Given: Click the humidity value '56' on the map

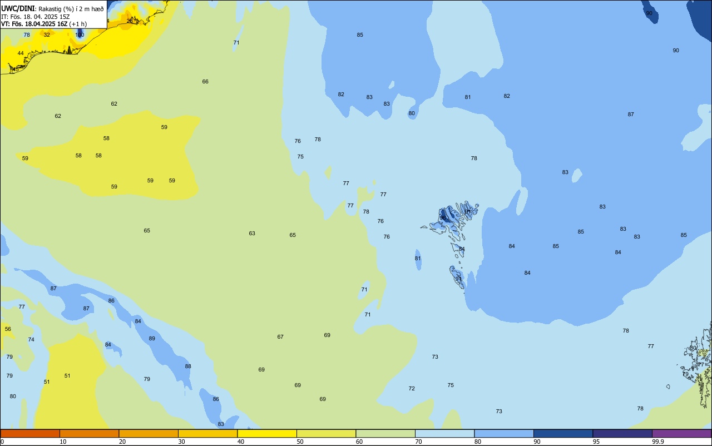Looking at the screenshot, I should (x=8, y=329).
